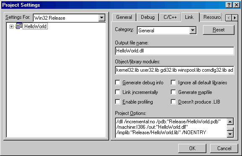Check Doesn't produce .LIB option
Viewport: 242px width, 156px height.
click(173, 102)
